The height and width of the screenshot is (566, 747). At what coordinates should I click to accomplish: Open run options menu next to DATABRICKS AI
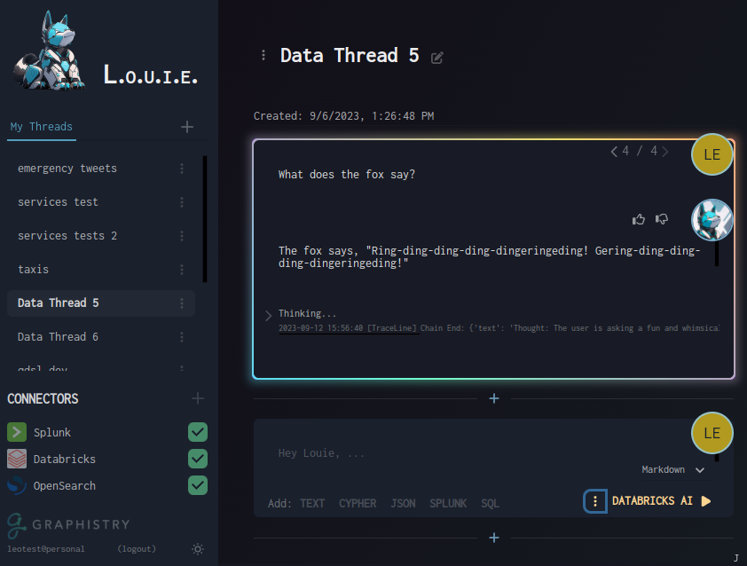(x=595, y=500)
